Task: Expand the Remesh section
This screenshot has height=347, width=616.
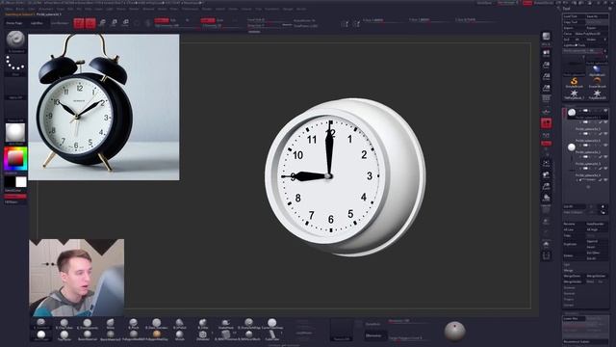Action: [x=569, y=293]
